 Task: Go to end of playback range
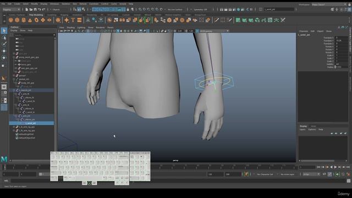point(348,167)
